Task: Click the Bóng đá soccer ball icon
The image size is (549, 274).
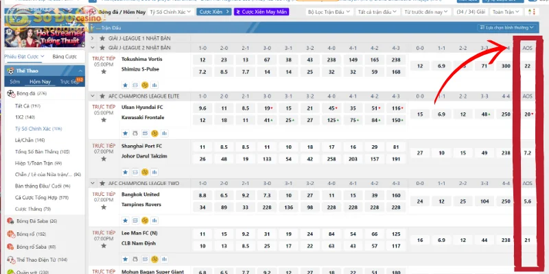Action: [10, 93]
